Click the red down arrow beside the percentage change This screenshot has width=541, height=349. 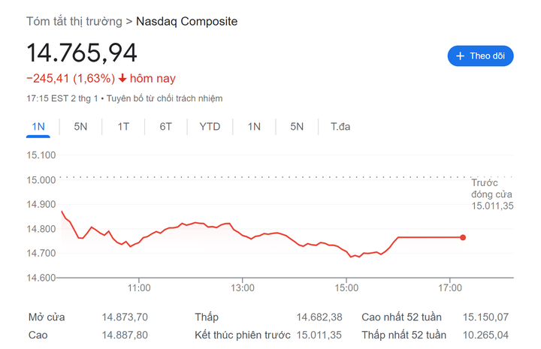(122, 78)
